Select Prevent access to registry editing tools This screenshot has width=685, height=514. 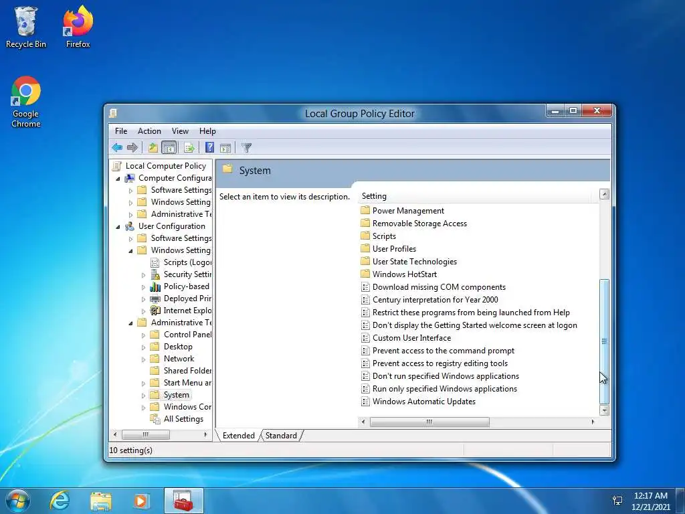point(440,363)
